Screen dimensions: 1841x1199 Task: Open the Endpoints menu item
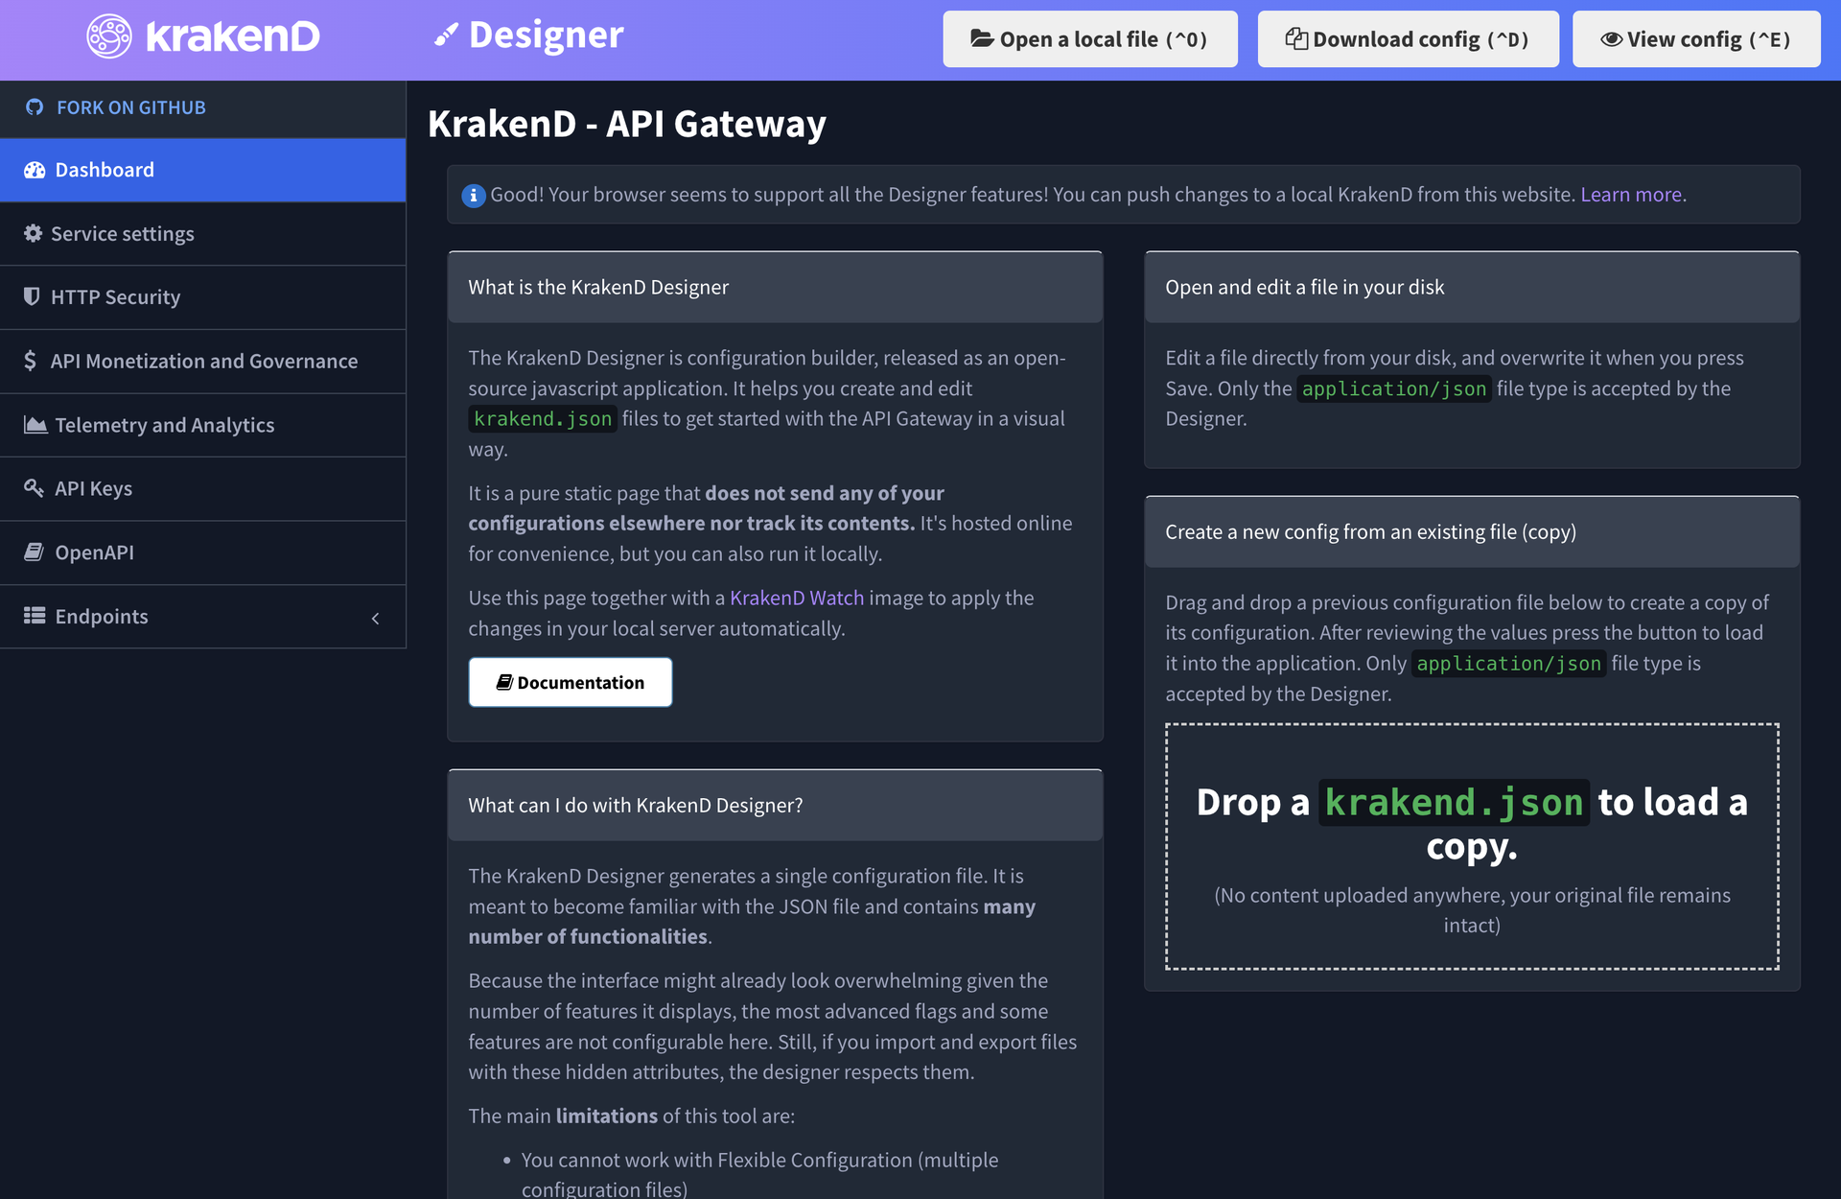tap(203, 616)
